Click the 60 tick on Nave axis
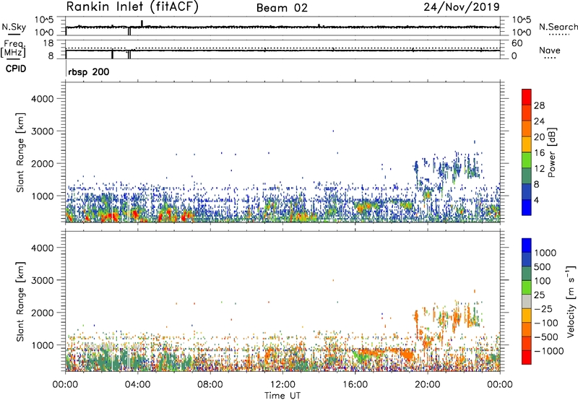This screenshot has width=578, height=400. pyautogui.click(x=517, y=43)
